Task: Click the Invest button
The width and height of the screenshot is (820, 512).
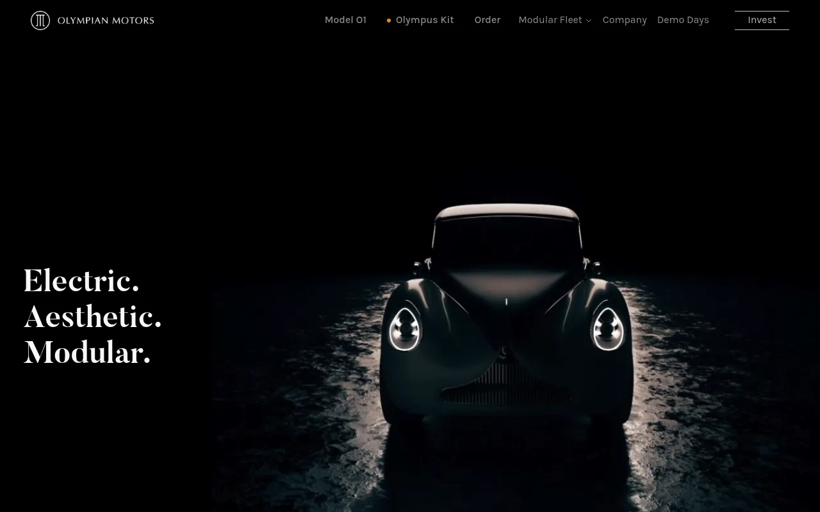Action: click(x=762, y=20)
